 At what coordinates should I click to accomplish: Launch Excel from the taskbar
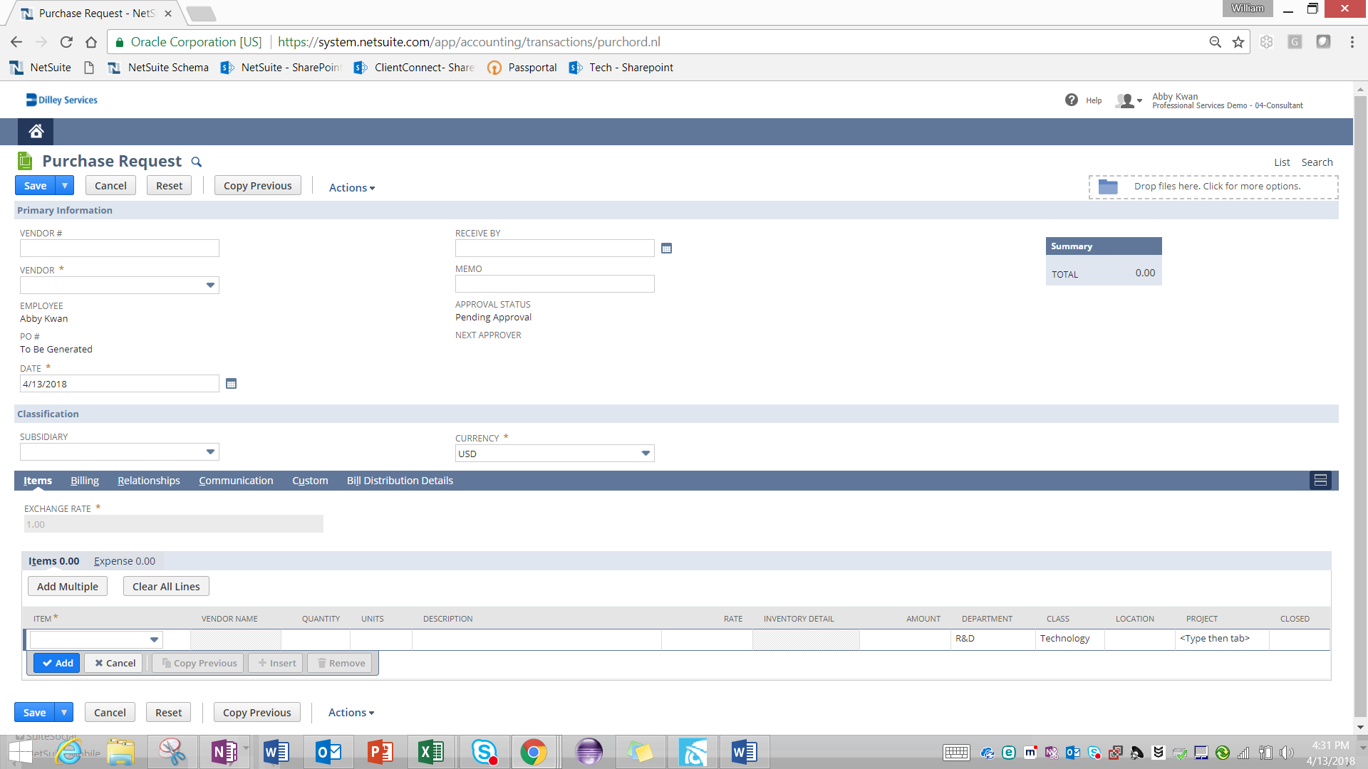(x=431, y=751)
